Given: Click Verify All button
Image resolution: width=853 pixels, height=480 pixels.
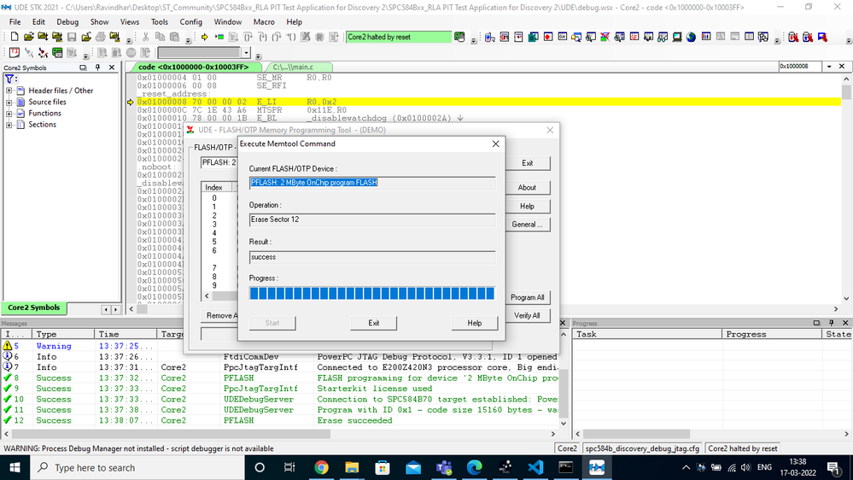Looking at the screenshot, I should [527, 316].
